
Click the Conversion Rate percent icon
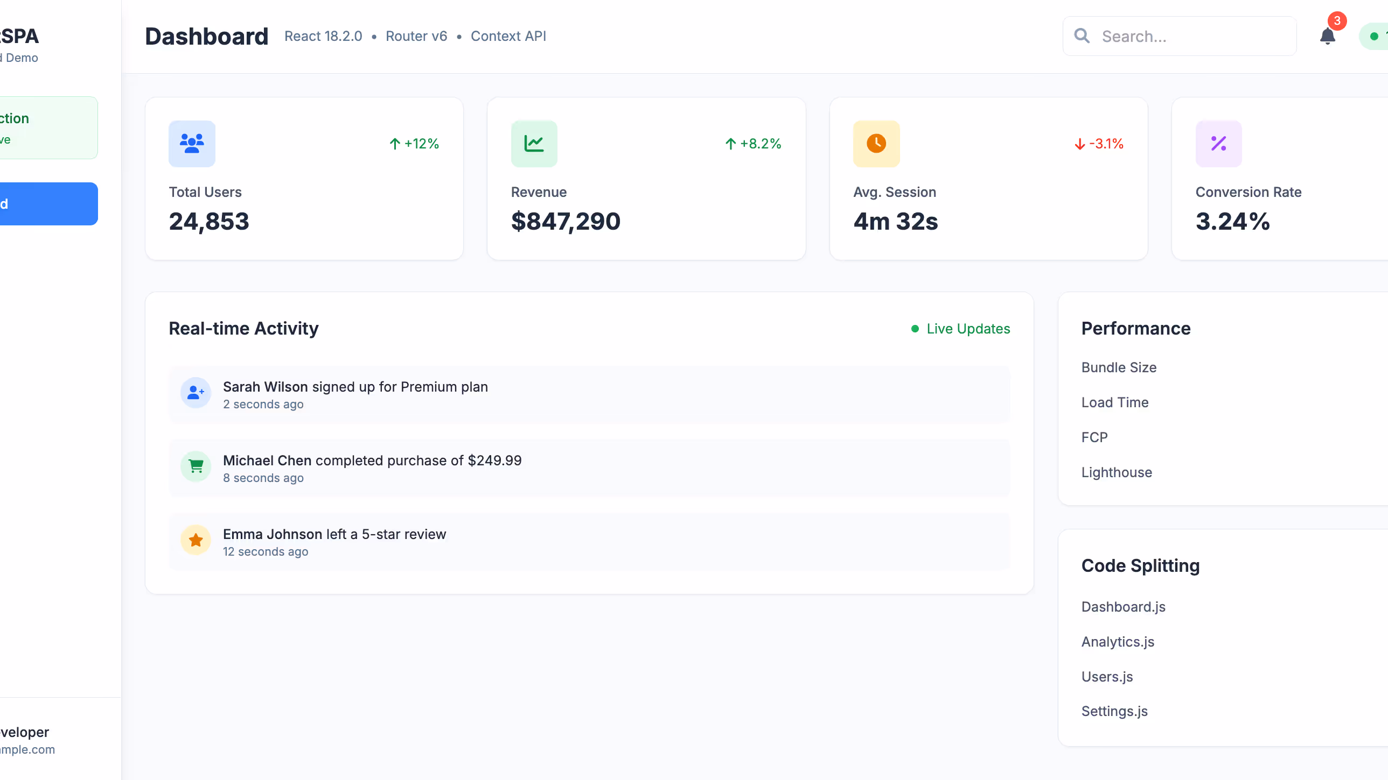click(1218, 143)
